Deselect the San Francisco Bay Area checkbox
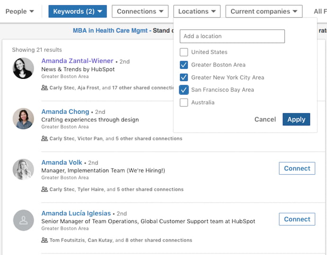Image resolution: width=327 pixels, height=255 pixels. (x=184, y=90)
